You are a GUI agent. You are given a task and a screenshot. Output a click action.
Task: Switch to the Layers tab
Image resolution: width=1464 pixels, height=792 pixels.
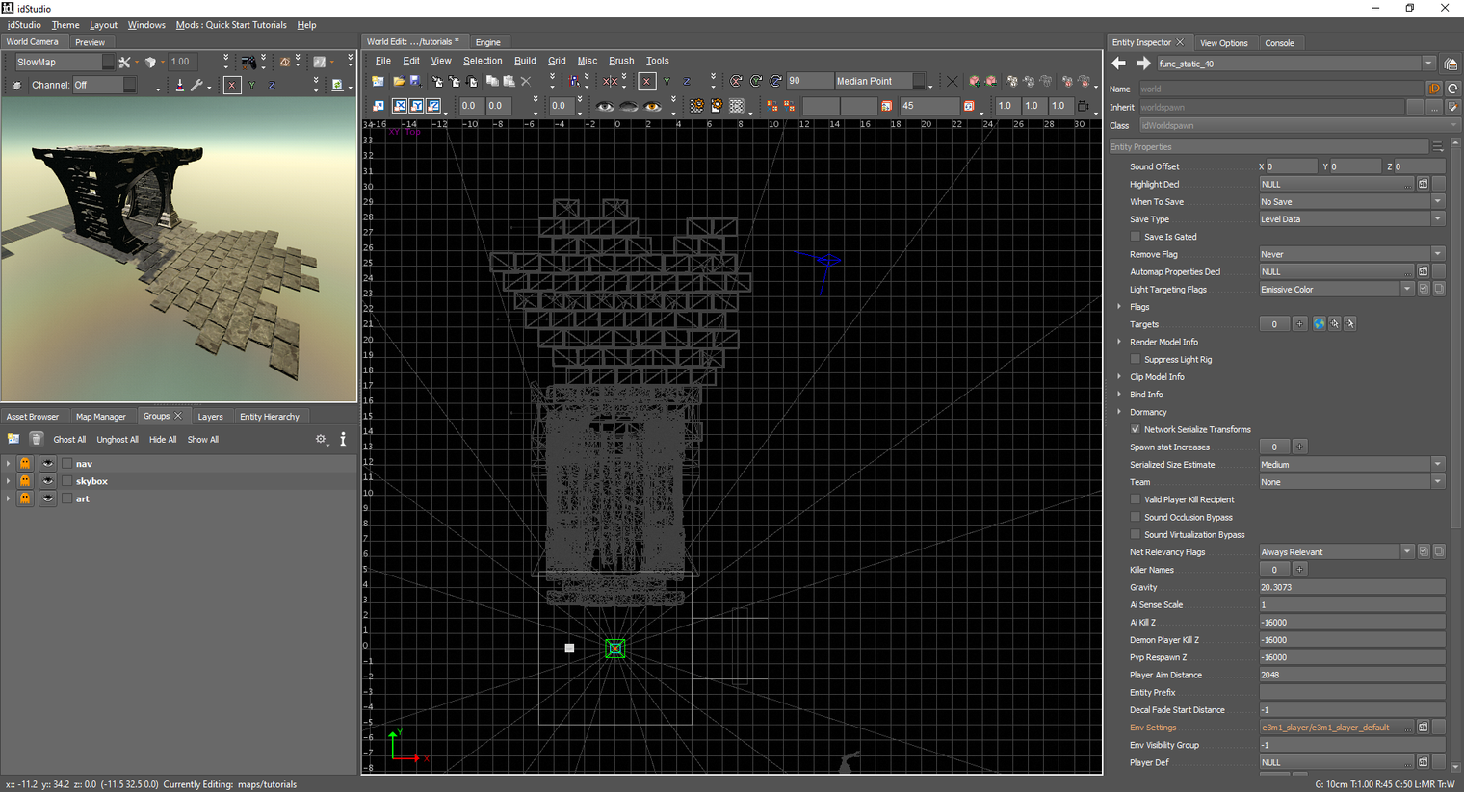point(210,417)
